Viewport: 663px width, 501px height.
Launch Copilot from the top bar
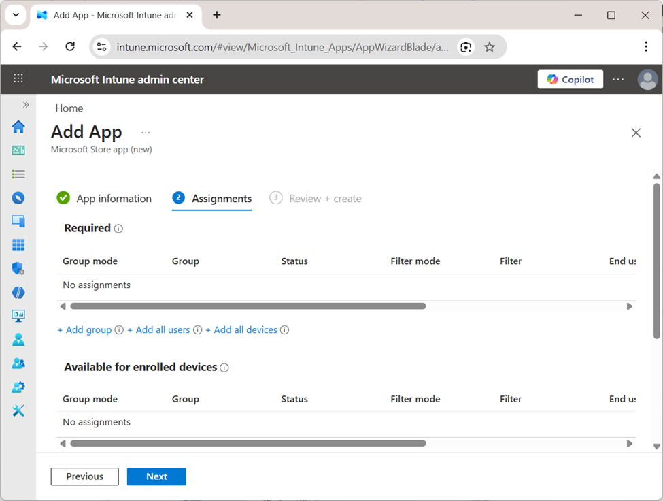click(x=570, y=79)
